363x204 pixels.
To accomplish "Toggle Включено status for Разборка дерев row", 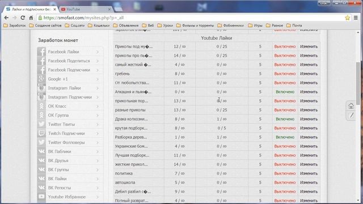I will point(285,137).
